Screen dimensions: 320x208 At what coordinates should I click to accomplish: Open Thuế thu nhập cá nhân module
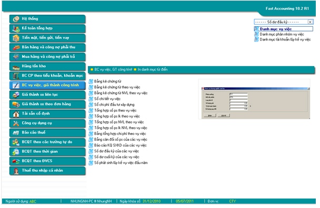(x=47, y=171)
